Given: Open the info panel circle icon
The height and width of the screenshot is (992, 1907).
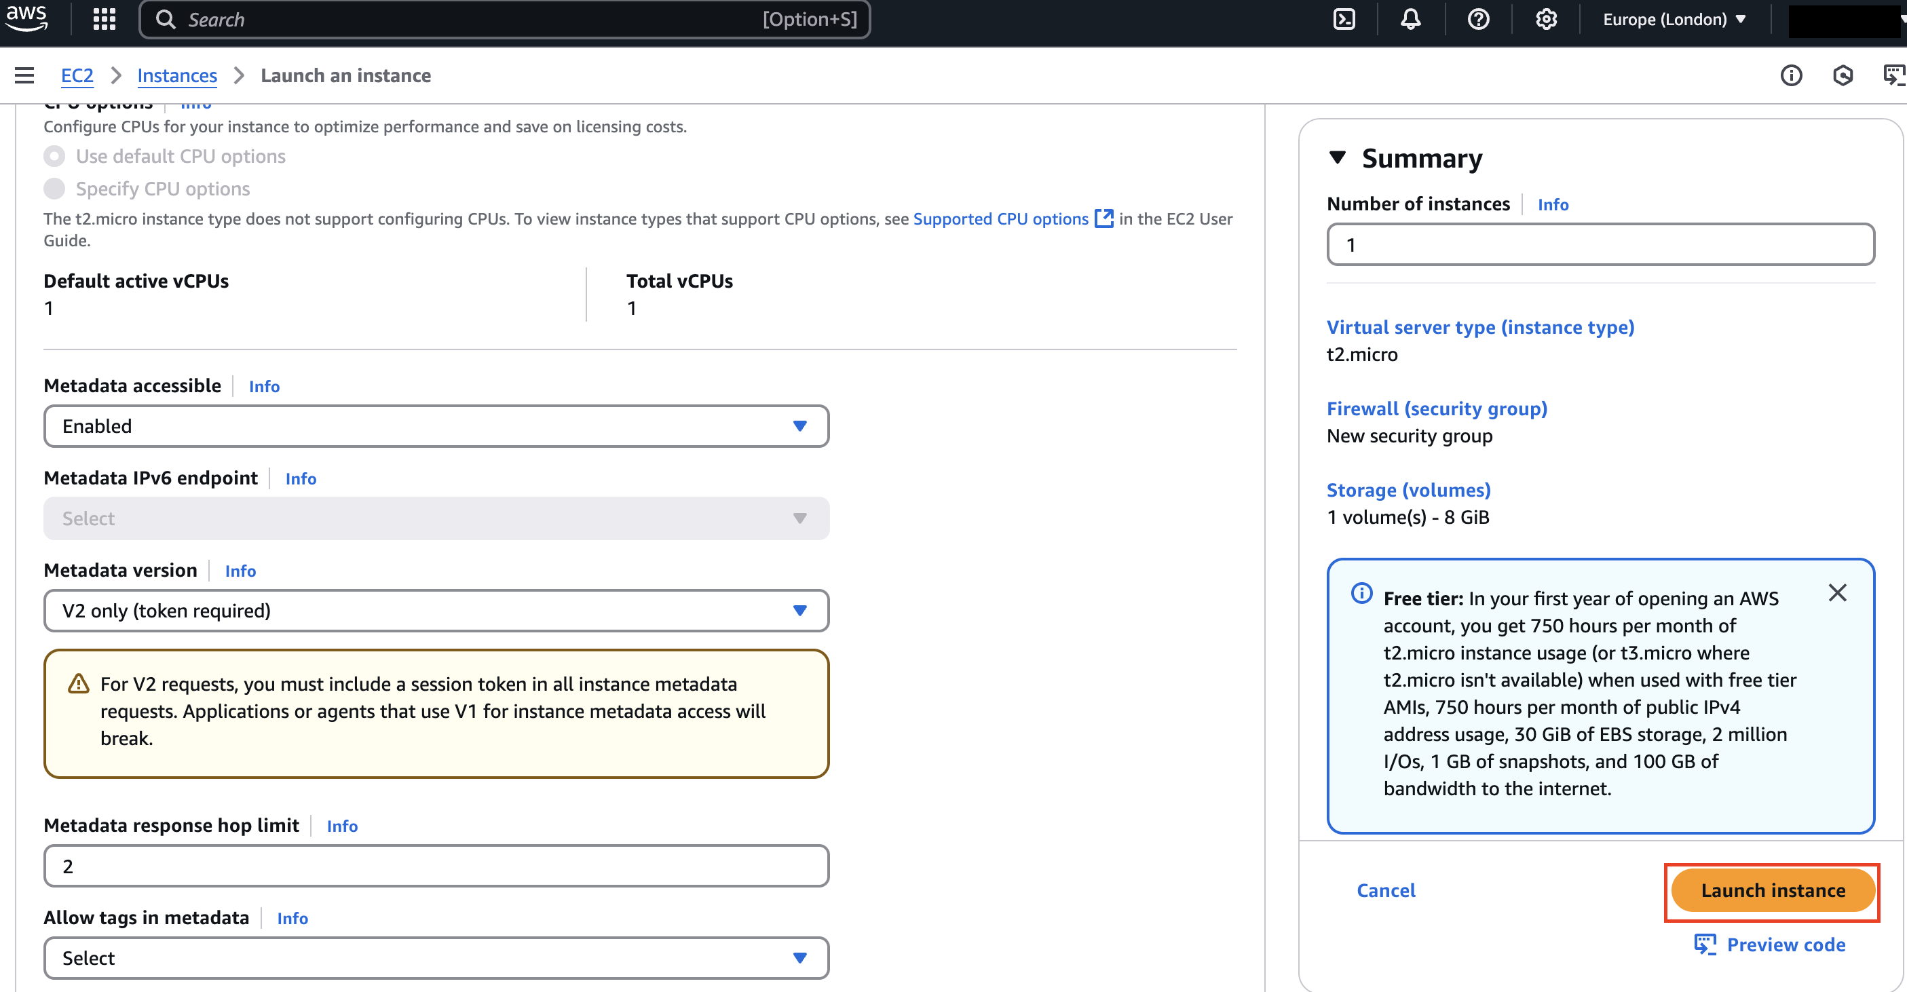Looking at the screenshot, I should [1791, 75].
